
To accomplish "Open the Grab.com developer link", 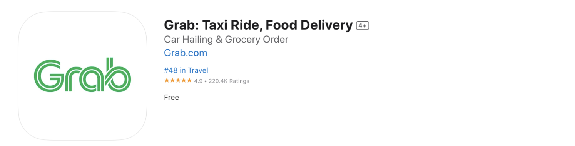I will (x=186, y=53).
